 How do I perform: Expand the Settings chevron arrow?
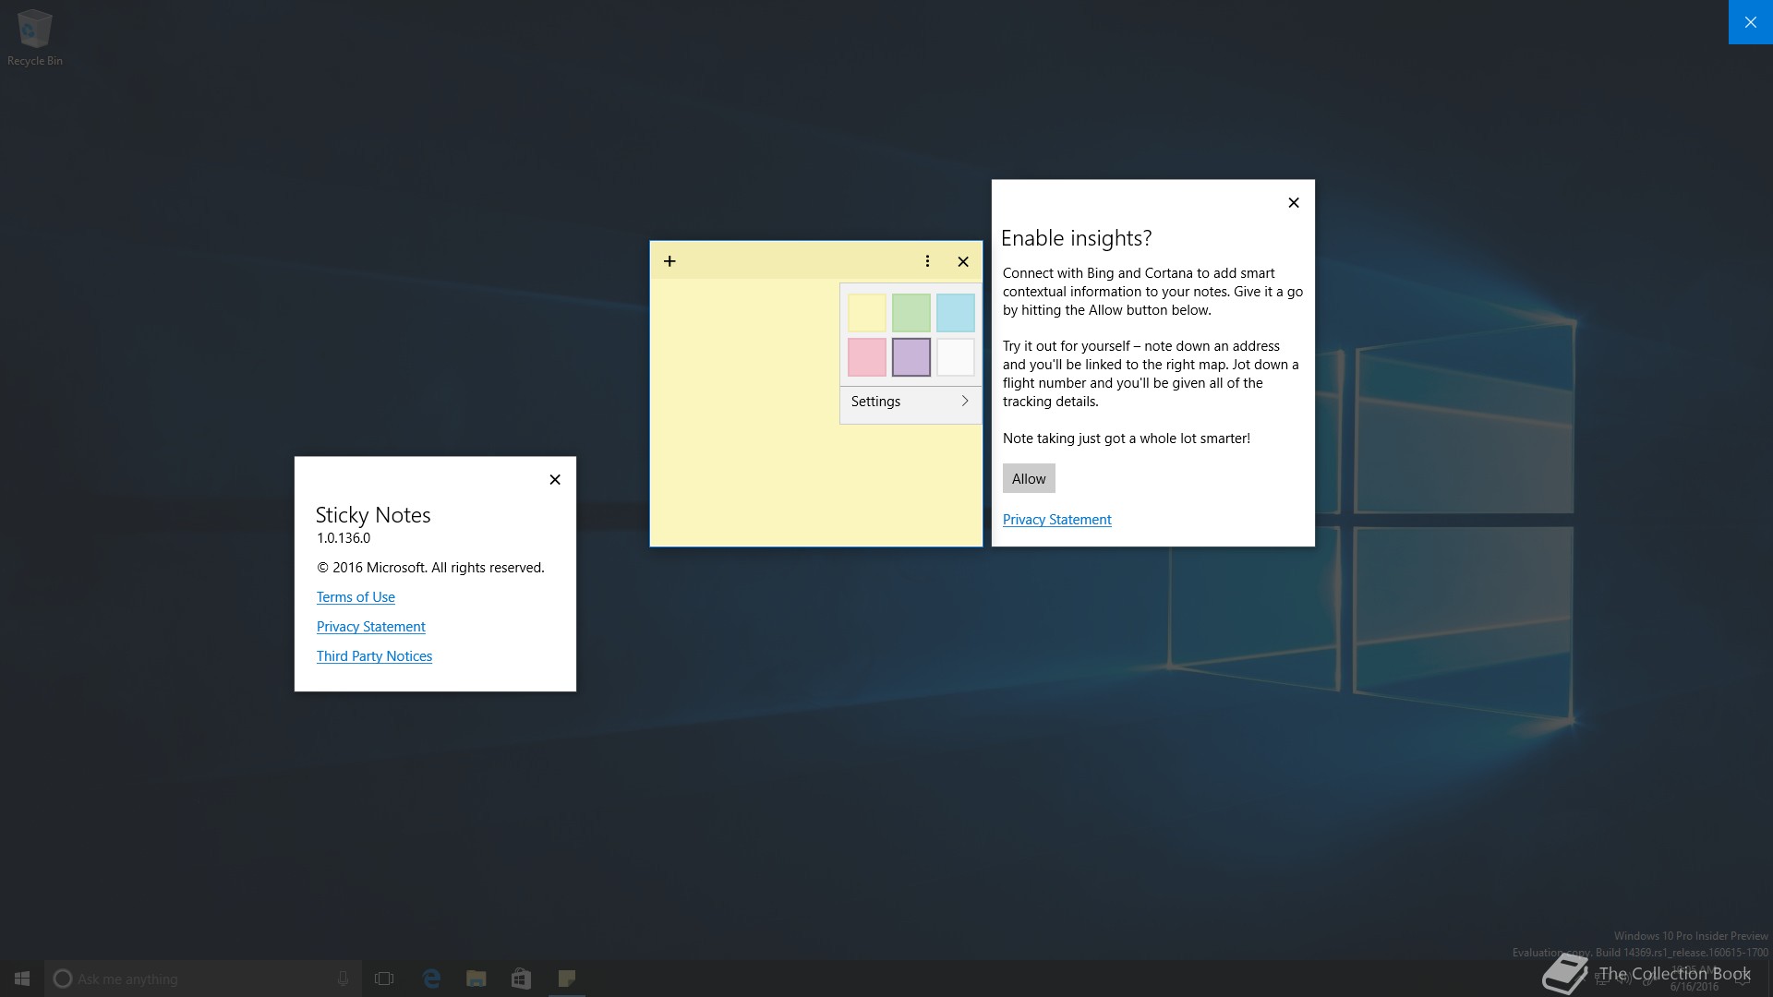pyautogui.click(x=965, y=401)
